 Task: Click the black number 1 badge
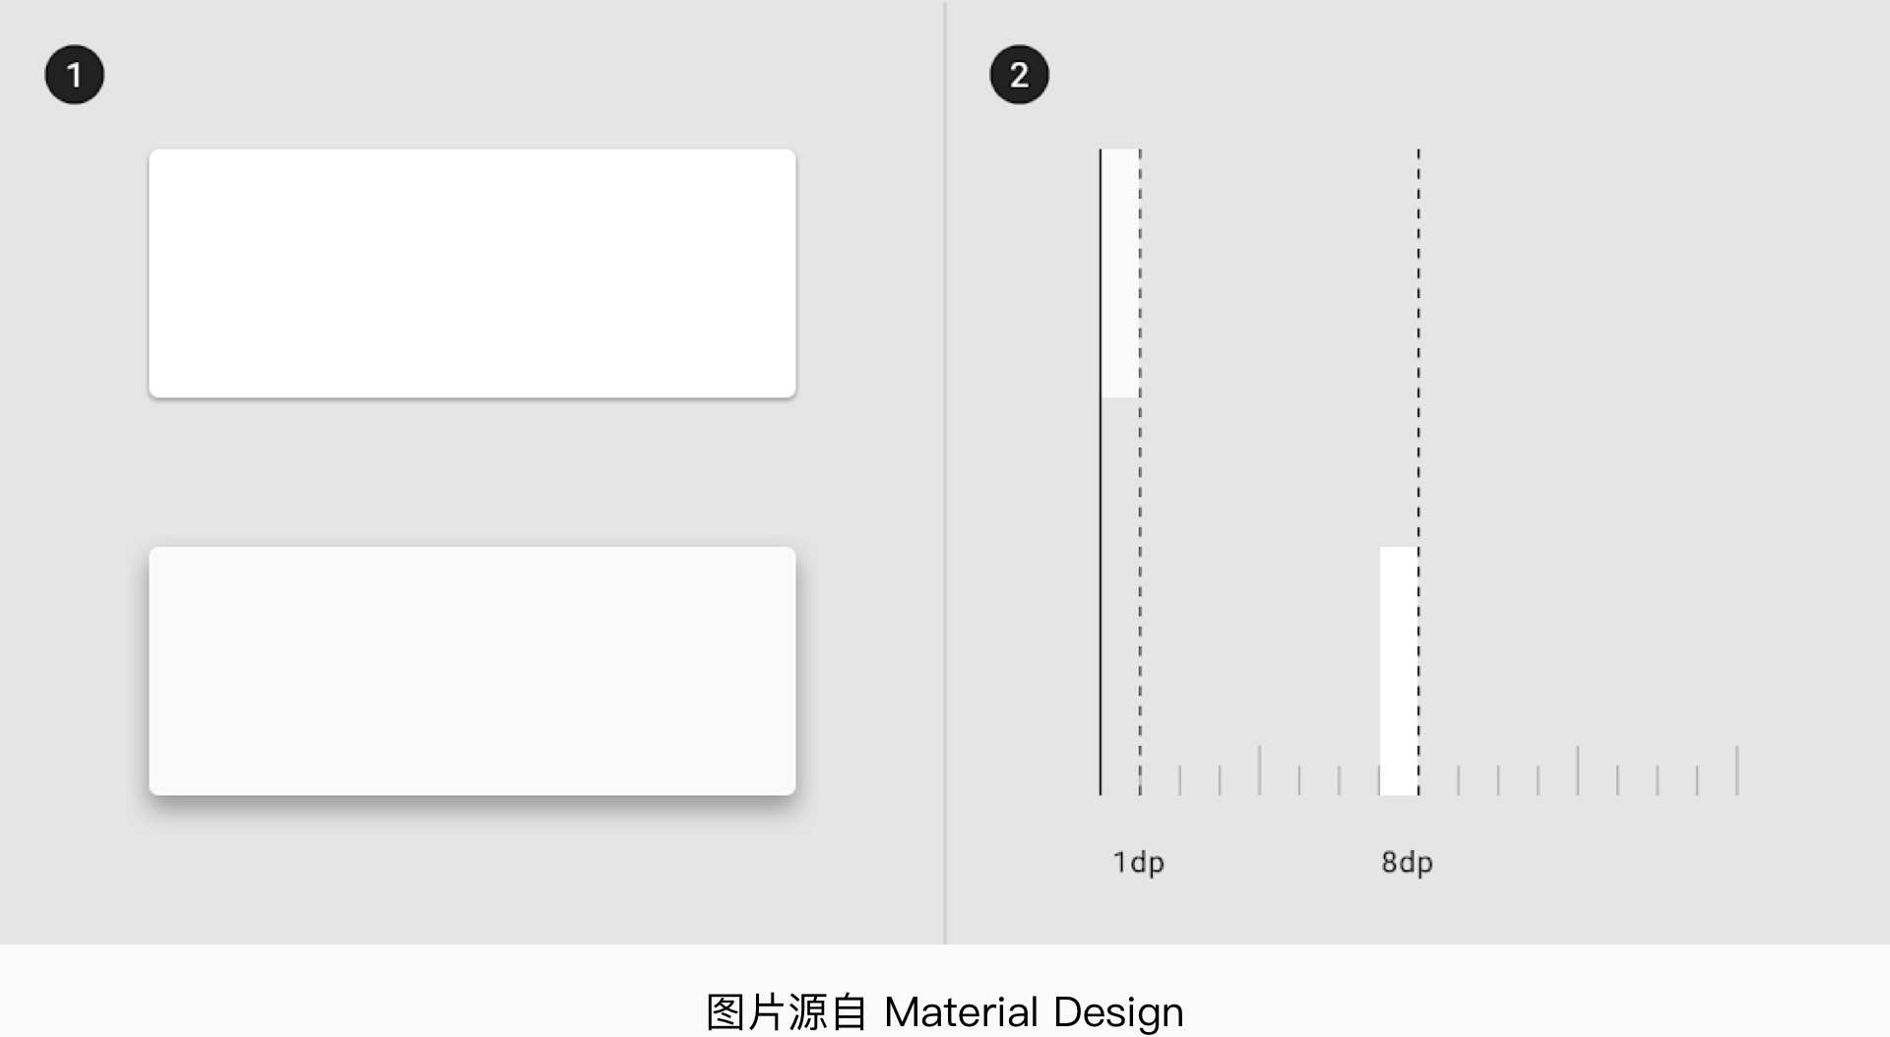[x=75, y=75]
